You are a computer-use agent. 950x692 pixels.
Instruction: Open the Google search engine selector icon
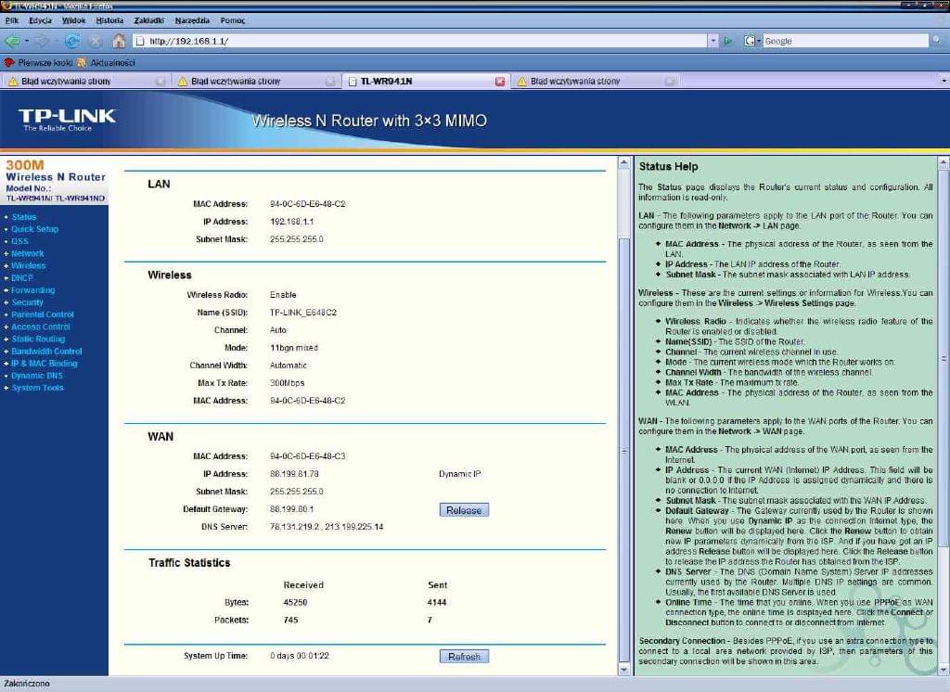(751, 41)
